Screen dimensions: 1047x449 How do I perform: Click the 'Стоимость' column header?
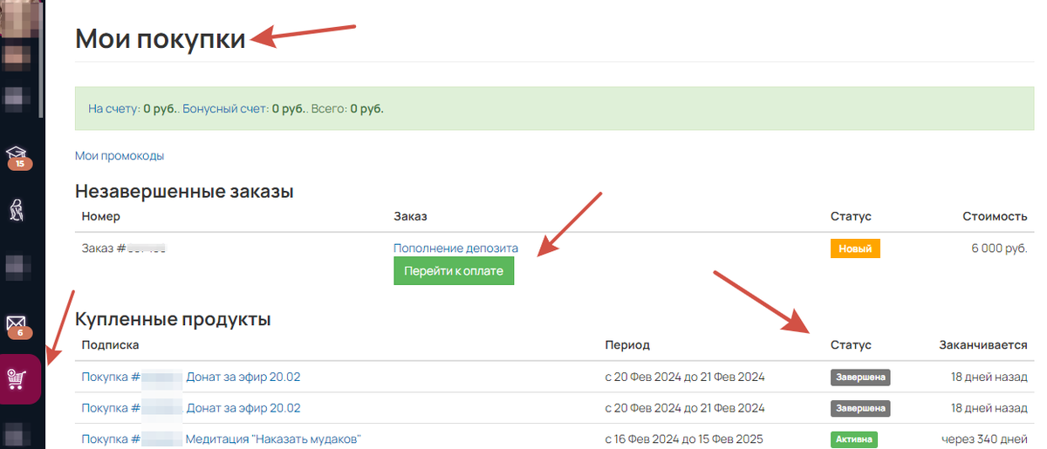coord(995,216)
